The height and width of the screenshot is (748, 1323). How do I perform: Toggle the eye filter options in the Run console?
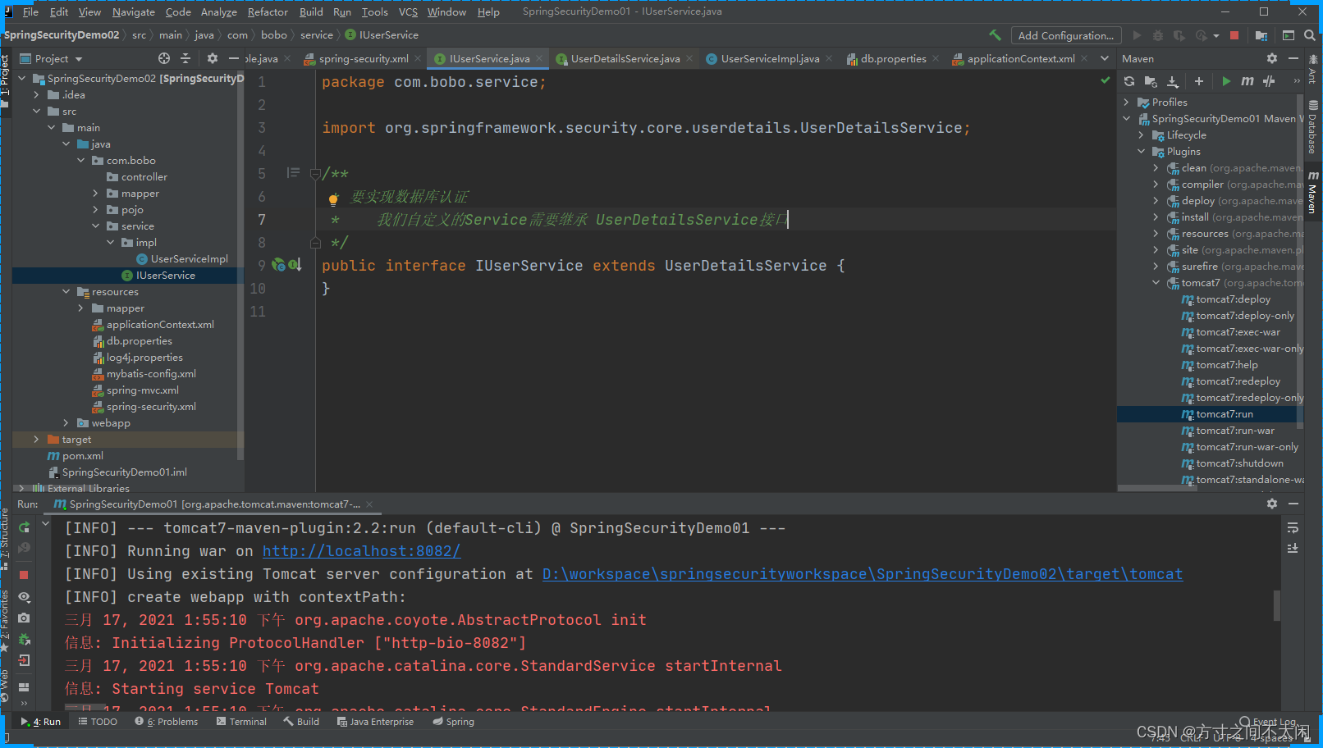tap(24, 596)
